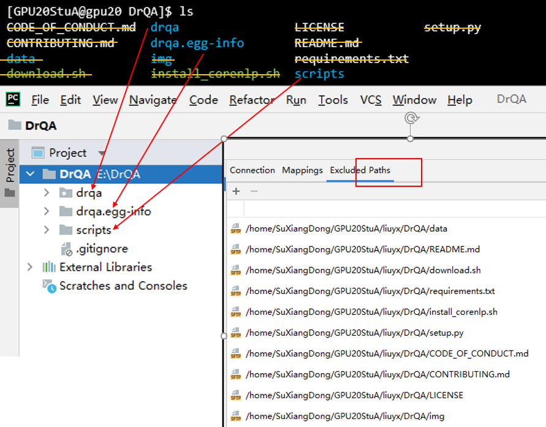
Task: Click the drqa package folder icon
Action: [66, 192]
